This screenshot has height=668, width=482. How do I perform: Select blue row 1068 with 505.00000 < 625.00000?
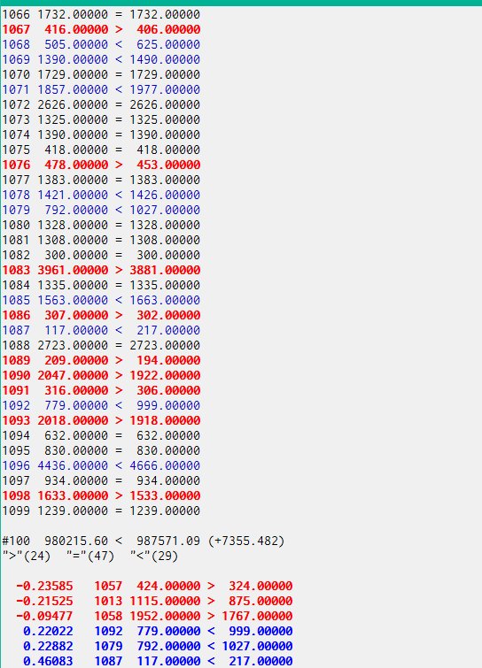pyautogui.click(x=101, y=45)
